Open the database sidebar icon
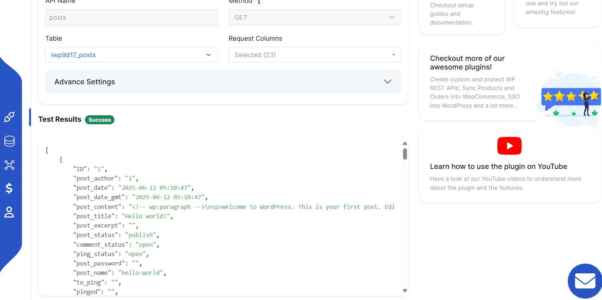602x300 pixels. 9,141
